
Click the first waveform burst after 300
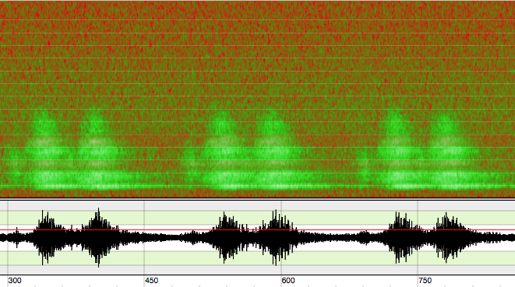(48, 237)
